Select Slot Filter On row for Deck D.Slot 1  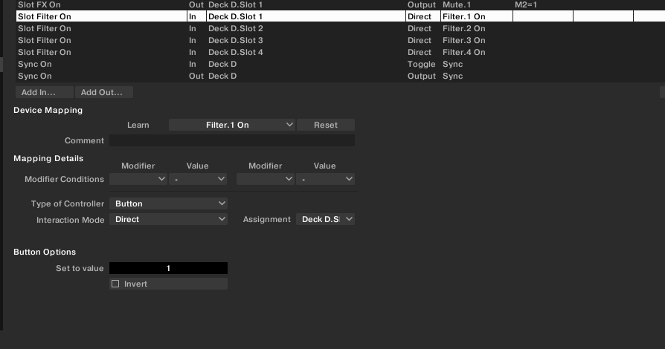(340, 16)
